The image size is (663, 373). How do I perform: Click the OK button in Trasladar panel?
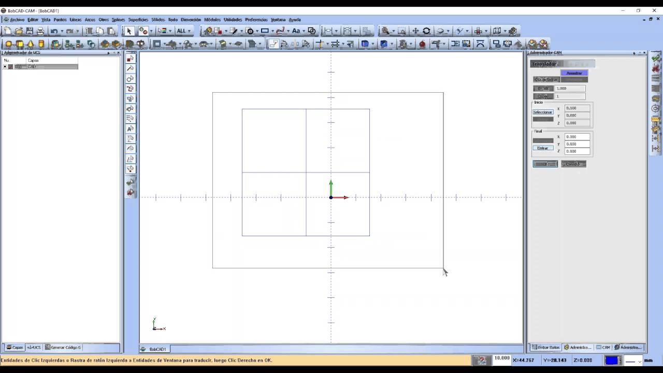pyautogui.click(x=545, y=164)
